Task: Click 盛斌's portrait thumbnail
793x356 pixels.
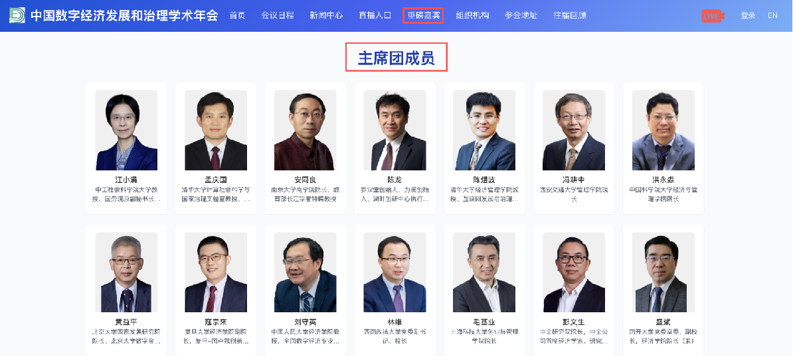Action: click(x=663, y=272)
